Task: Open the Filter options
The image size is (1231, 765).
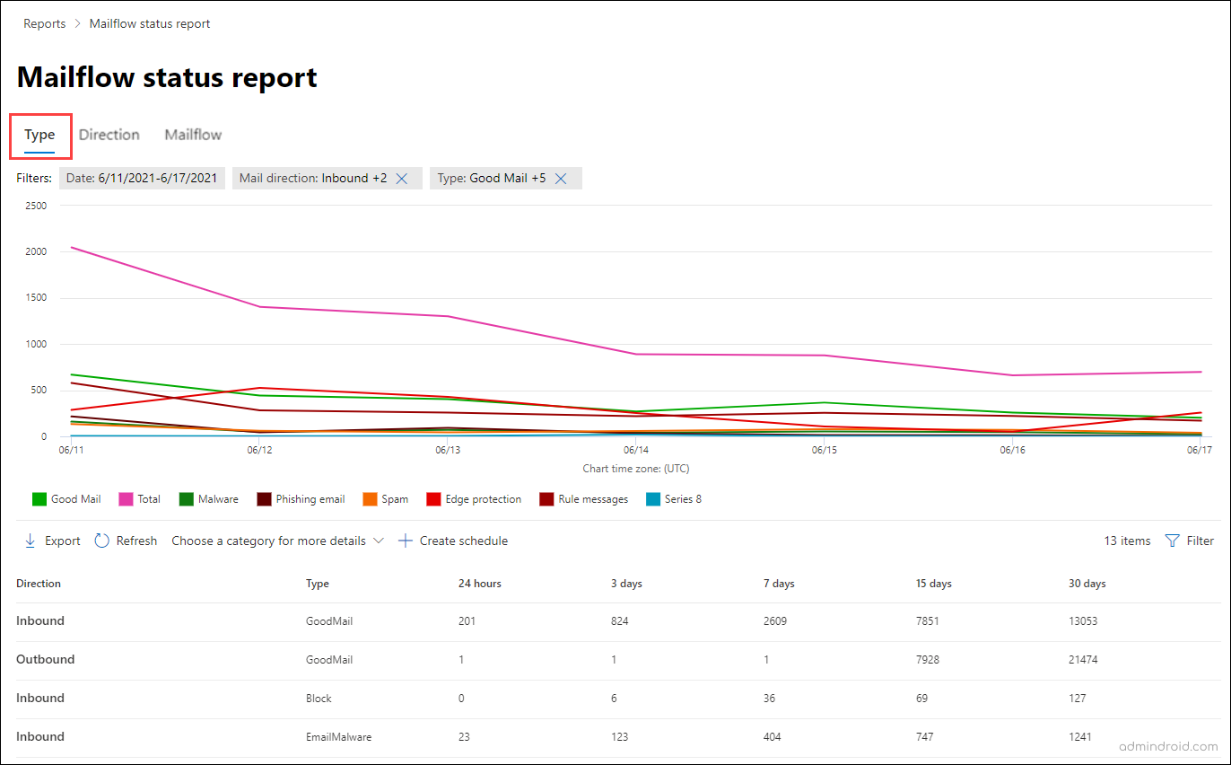Action: pyautogui.click(x=1191, y=540)
